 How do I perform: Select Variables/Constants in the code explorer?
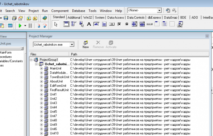[x=11, y=61]
